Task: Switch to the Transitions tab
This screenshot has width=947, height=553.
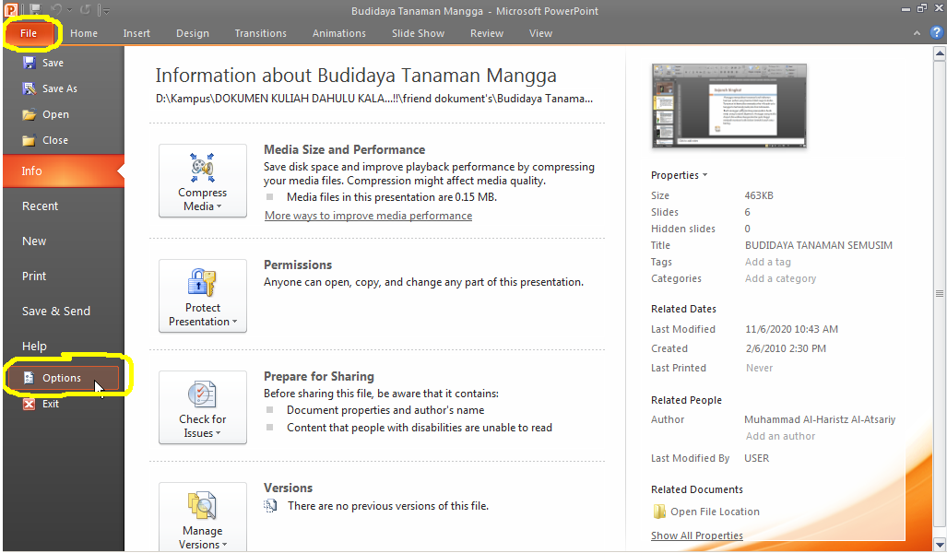Action: (261, 33)
